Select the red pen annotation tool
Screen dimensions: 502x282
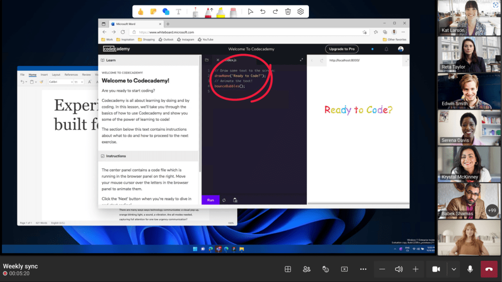[208, 11]
